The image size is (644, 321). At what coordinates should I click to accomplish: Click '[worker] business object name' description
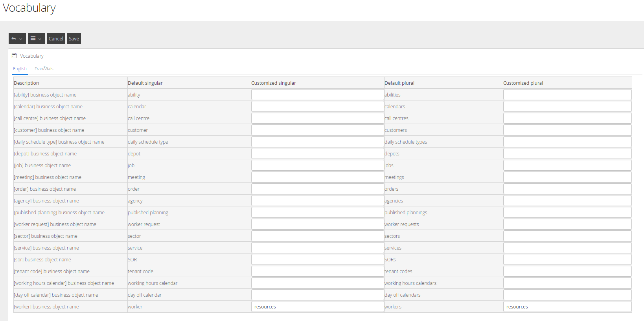(x=46, y=306)
